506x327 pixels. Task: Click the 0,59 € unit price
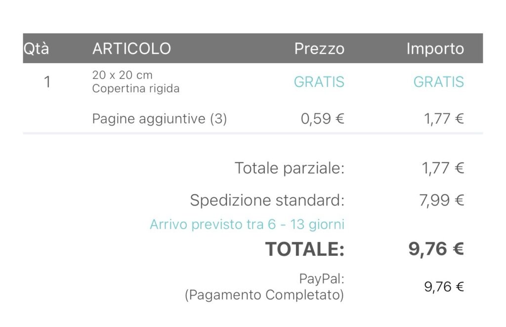coord(323,119)
